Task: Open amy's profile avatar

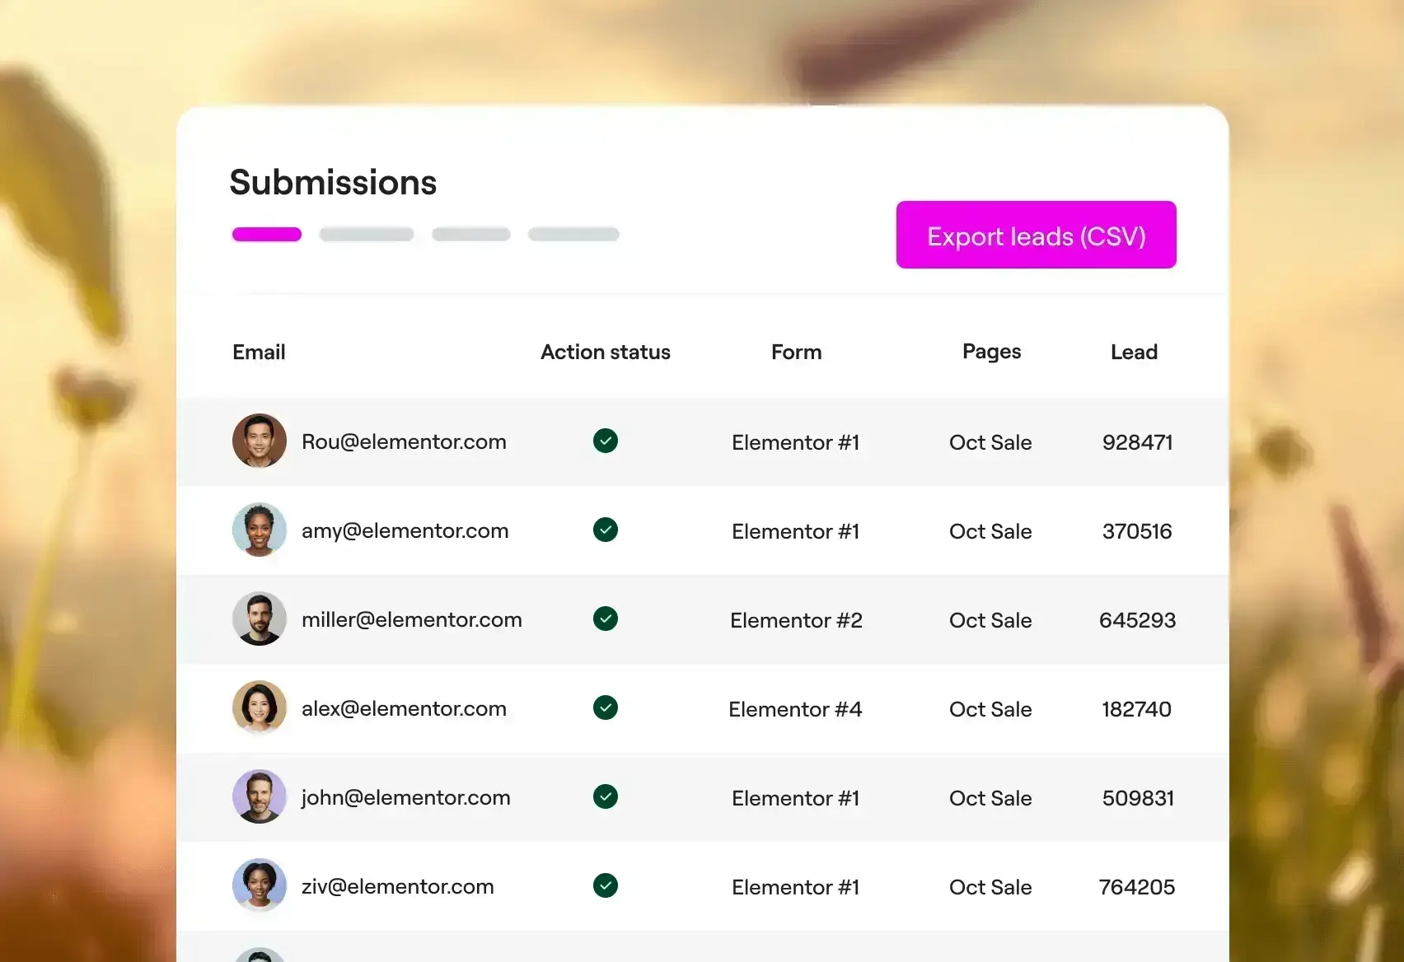Action: pos(260,530)
